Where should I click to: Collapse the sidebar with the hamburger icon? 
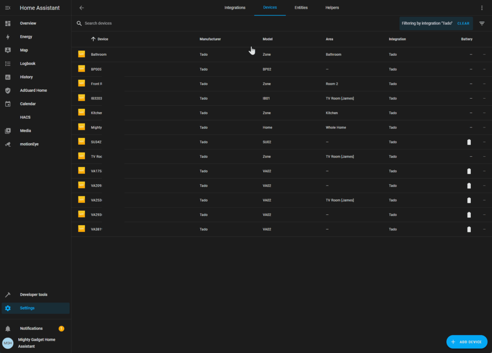[8, 8]
